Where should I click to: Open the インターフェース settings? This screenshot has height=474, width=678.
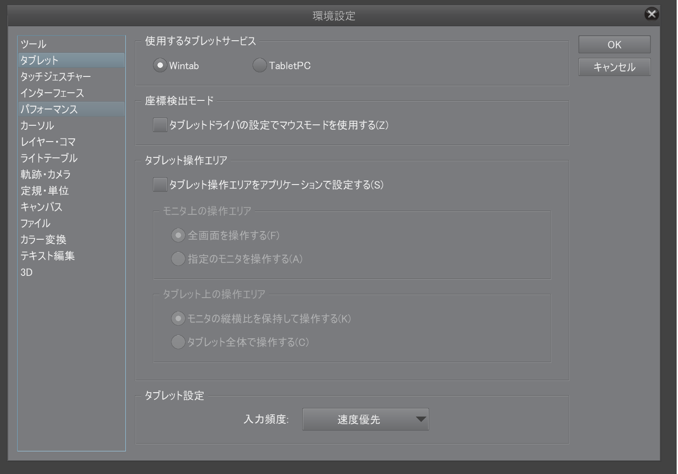pos(71,93)
